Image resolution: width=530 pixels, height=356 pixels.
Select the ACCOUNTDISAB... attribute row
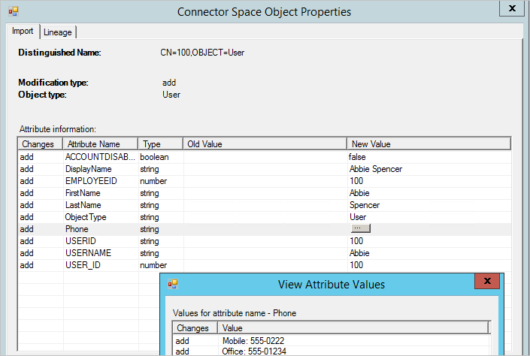point(265,157)
